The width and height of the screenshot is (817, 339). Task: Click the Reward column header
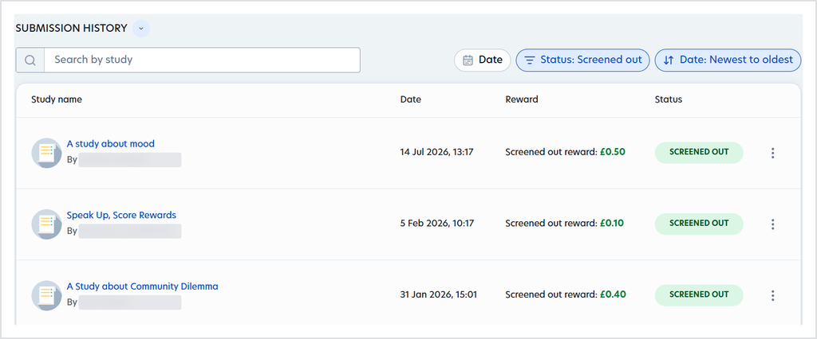522,99
